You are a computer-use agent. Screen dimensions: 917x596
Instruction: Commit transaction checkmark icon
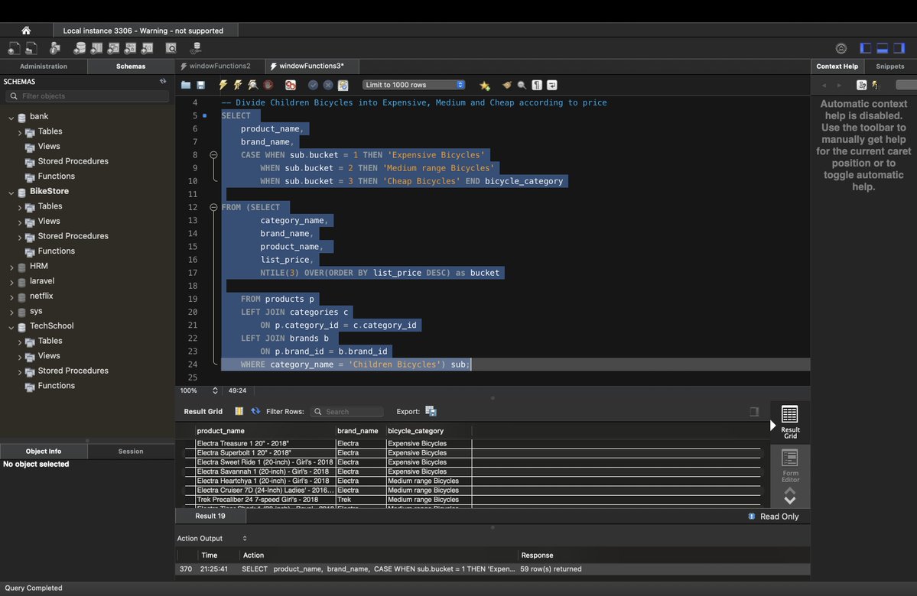(314, 86)
